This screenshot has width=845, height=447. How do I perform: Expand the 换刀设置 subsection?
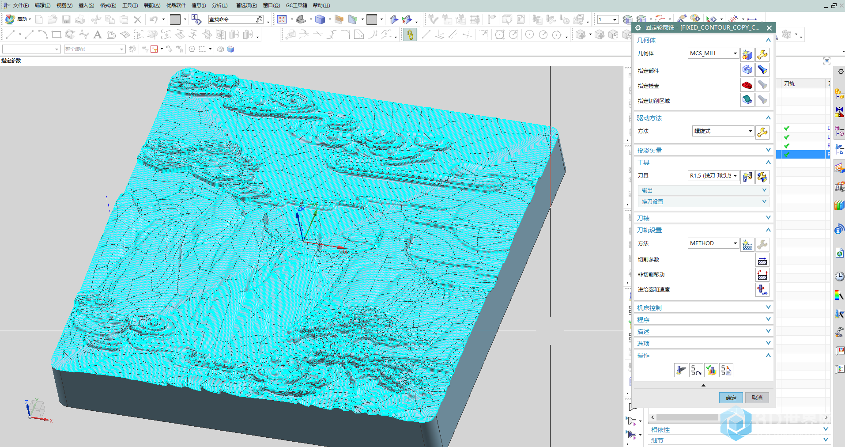(704, 202)
